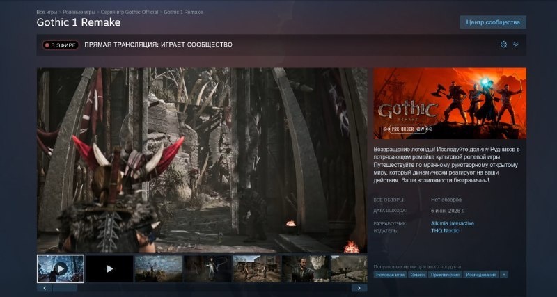Select the fourth dark character screenshot thumbnail
This screenshot has height=297, width=557.
tap(207, 268)
